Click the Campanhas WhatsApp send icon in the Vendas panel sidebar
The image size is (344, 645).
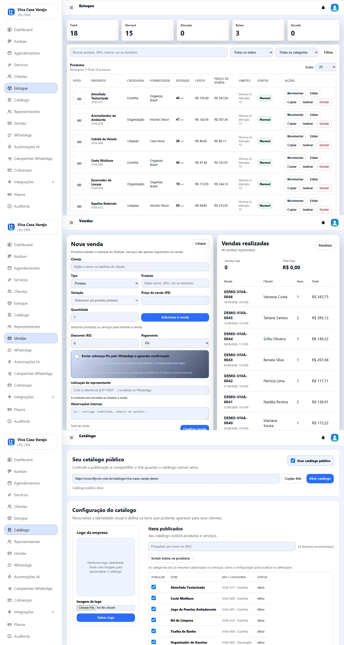[x=9, y=374]
